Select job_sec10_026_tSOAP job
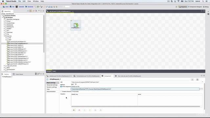This screenshot has width=210, height=118. (x=16, y=55)
